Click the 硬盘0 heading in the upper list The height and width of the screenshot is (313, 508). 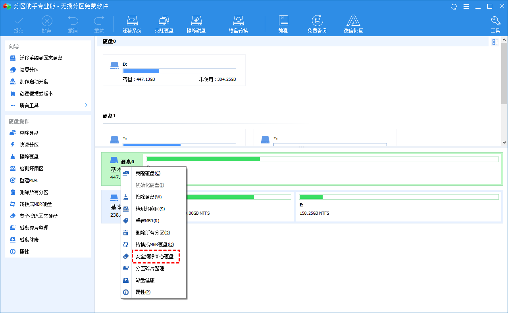109,41
